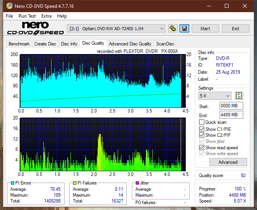257x210 pixels.
Task: Toggle the Show read speed checkbox
Action: pyautogui.click(x=202, y=147)
